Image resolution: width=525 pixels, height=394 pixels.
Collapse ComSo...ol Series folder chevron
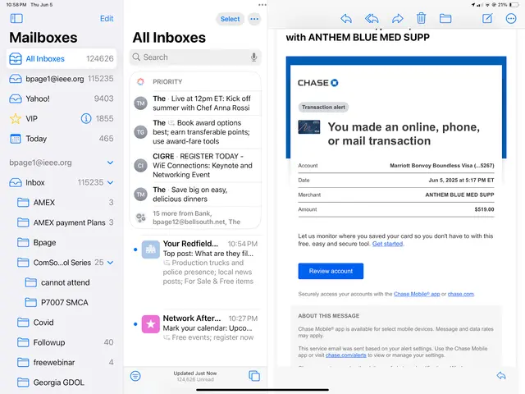click(111, 263)
